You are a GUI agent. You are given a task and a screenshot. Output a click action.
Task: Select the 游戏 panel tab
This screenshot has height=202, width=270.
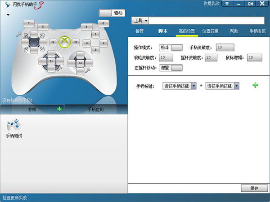pos(32,109)
